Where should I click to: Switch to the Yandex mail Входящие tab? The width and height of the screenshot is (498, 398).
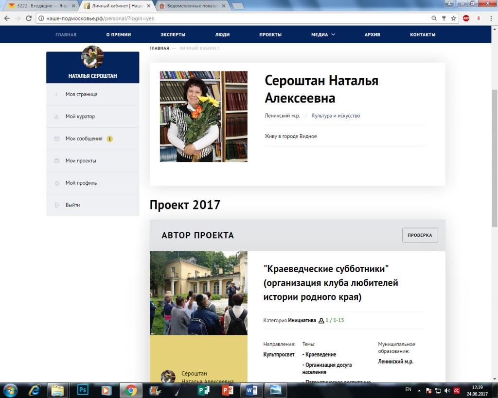pyautogui.click(x=41, y=6)
